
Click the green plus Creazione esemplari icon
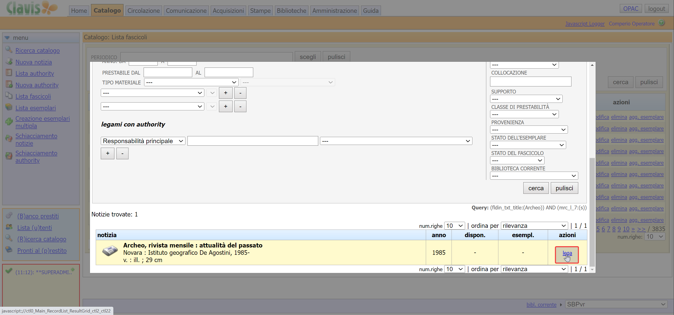(9, 122)
